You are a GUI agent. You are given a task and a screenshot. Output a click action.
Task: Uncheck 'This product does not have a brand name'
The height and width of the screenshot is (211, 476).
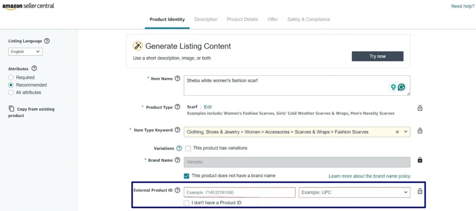(x=186, y=176)
